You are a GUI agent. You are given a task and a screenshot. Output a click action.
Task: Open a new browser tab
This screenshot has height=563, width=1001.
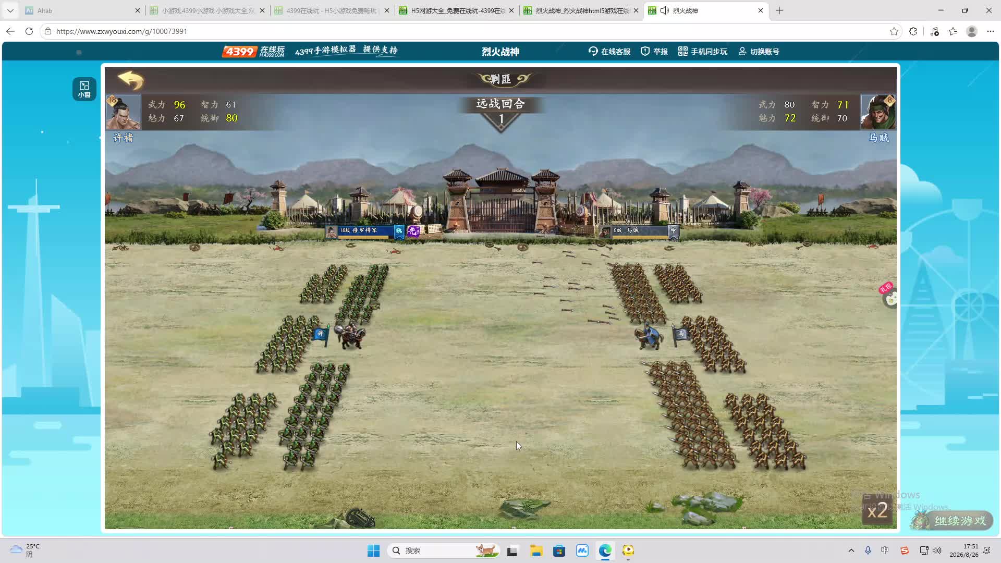(x=779, y=10)
